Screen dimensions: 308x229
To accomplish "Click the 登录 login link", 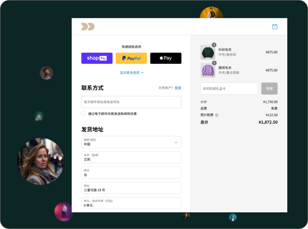I will [x=178, y=88].
